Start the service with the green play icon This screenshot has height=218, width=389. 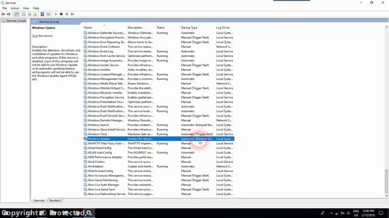[55, 14]
